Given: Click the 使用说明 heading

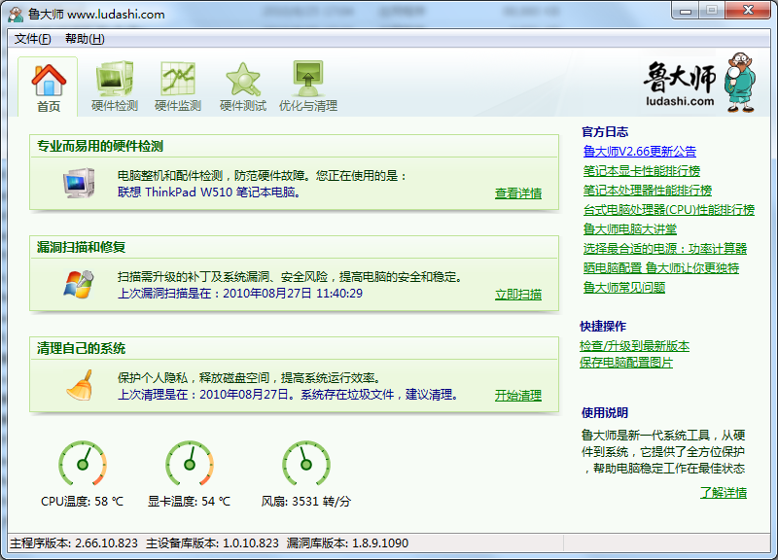Looking at the screenshot, I should point(605,412).
